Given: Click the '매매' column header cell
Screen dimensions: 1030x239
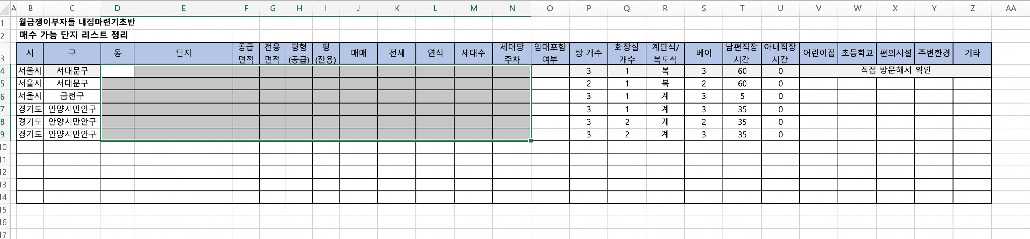Looking at the screenshot, I should click(358, 53).
